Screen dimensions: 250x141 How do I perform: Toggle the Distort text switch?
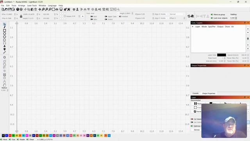(106, 19)
